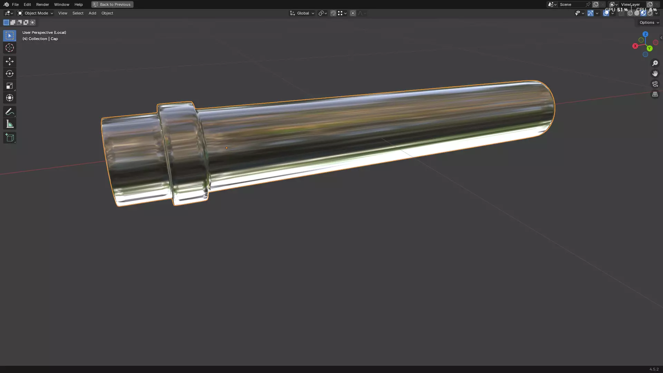
Task: Open the Window menu
Action: [x=61, y=4]
